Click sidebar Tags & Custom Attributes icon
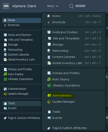108x132 pixels. 5,118
